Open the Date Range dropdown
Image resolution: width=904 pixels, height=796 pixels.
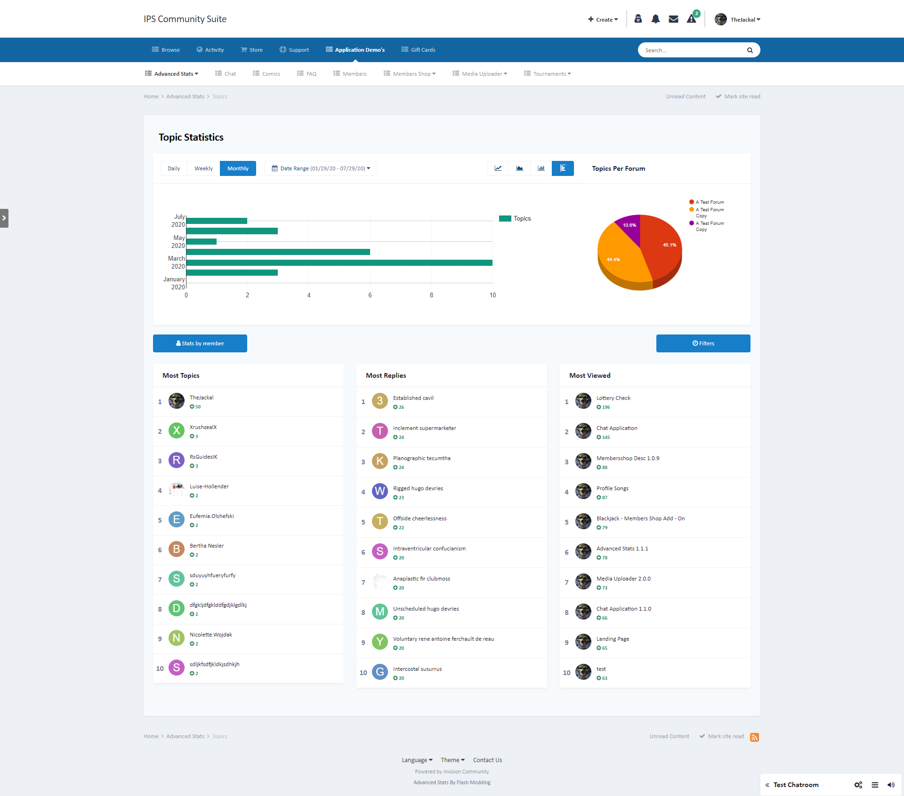(x=321, y=168)
